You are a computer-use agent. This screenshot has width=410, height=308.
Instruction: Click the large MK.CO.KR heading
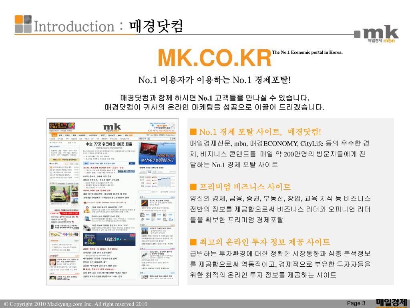215,58
